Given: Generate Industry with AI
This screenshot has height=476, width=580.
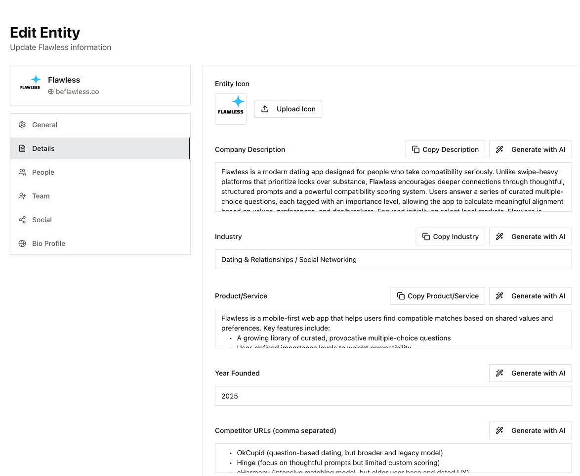Looking at the screenshot, I should click(530, 237).
